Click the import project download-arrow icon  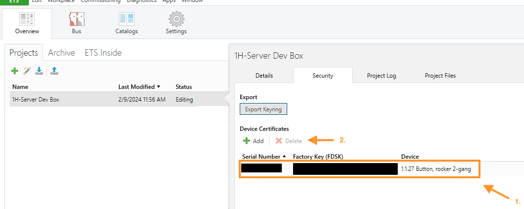pos(39,71)
